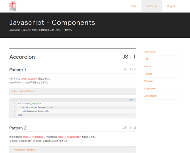
Task: Open the Auto Height sidebar link
Action: (151, 96)
